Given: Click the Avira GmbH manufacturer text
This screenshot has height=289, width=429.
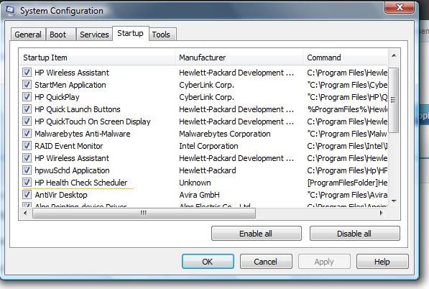Looking at the screenshot, I should pos(199,195).
